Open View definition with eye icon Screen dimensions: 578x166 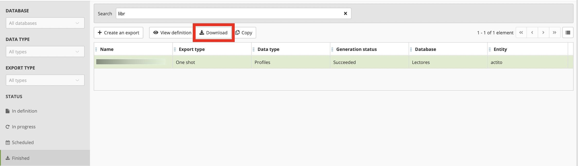coord(172,33)
